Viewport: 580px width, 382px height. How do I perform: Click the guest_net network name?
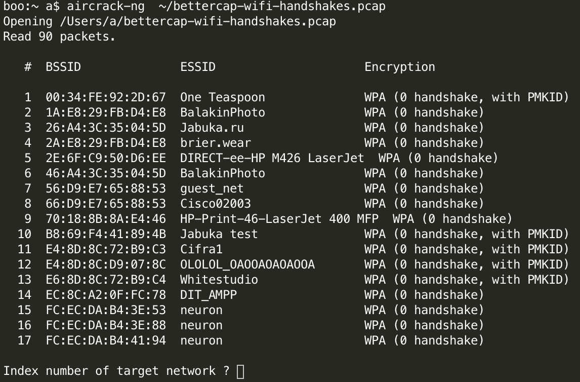click(x=212, y=188)
